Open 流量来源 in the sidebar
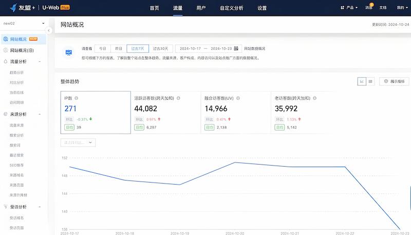The image size is (411, 235). pyautogui.click(x=16, y=125)
